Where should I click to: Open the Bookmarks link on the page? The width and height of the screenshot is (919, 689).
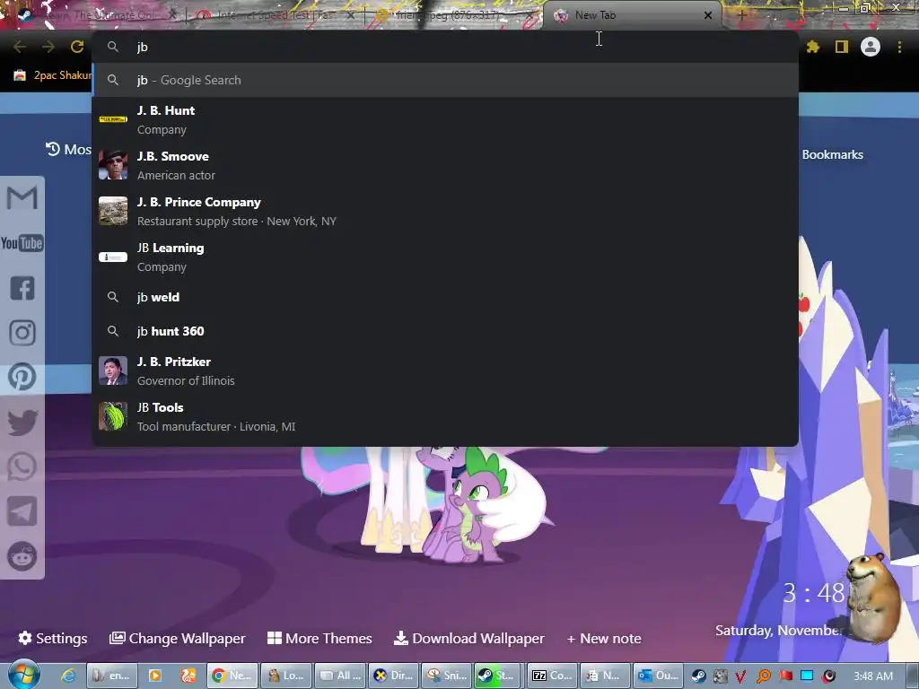coord(832,154)
